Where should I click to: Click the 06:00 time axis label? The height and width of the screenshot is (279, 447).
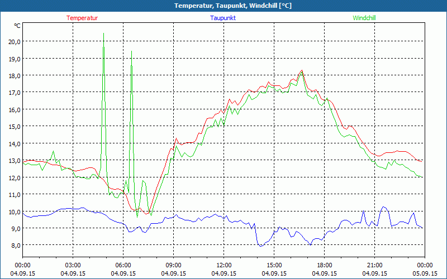[x=123, y=264]
